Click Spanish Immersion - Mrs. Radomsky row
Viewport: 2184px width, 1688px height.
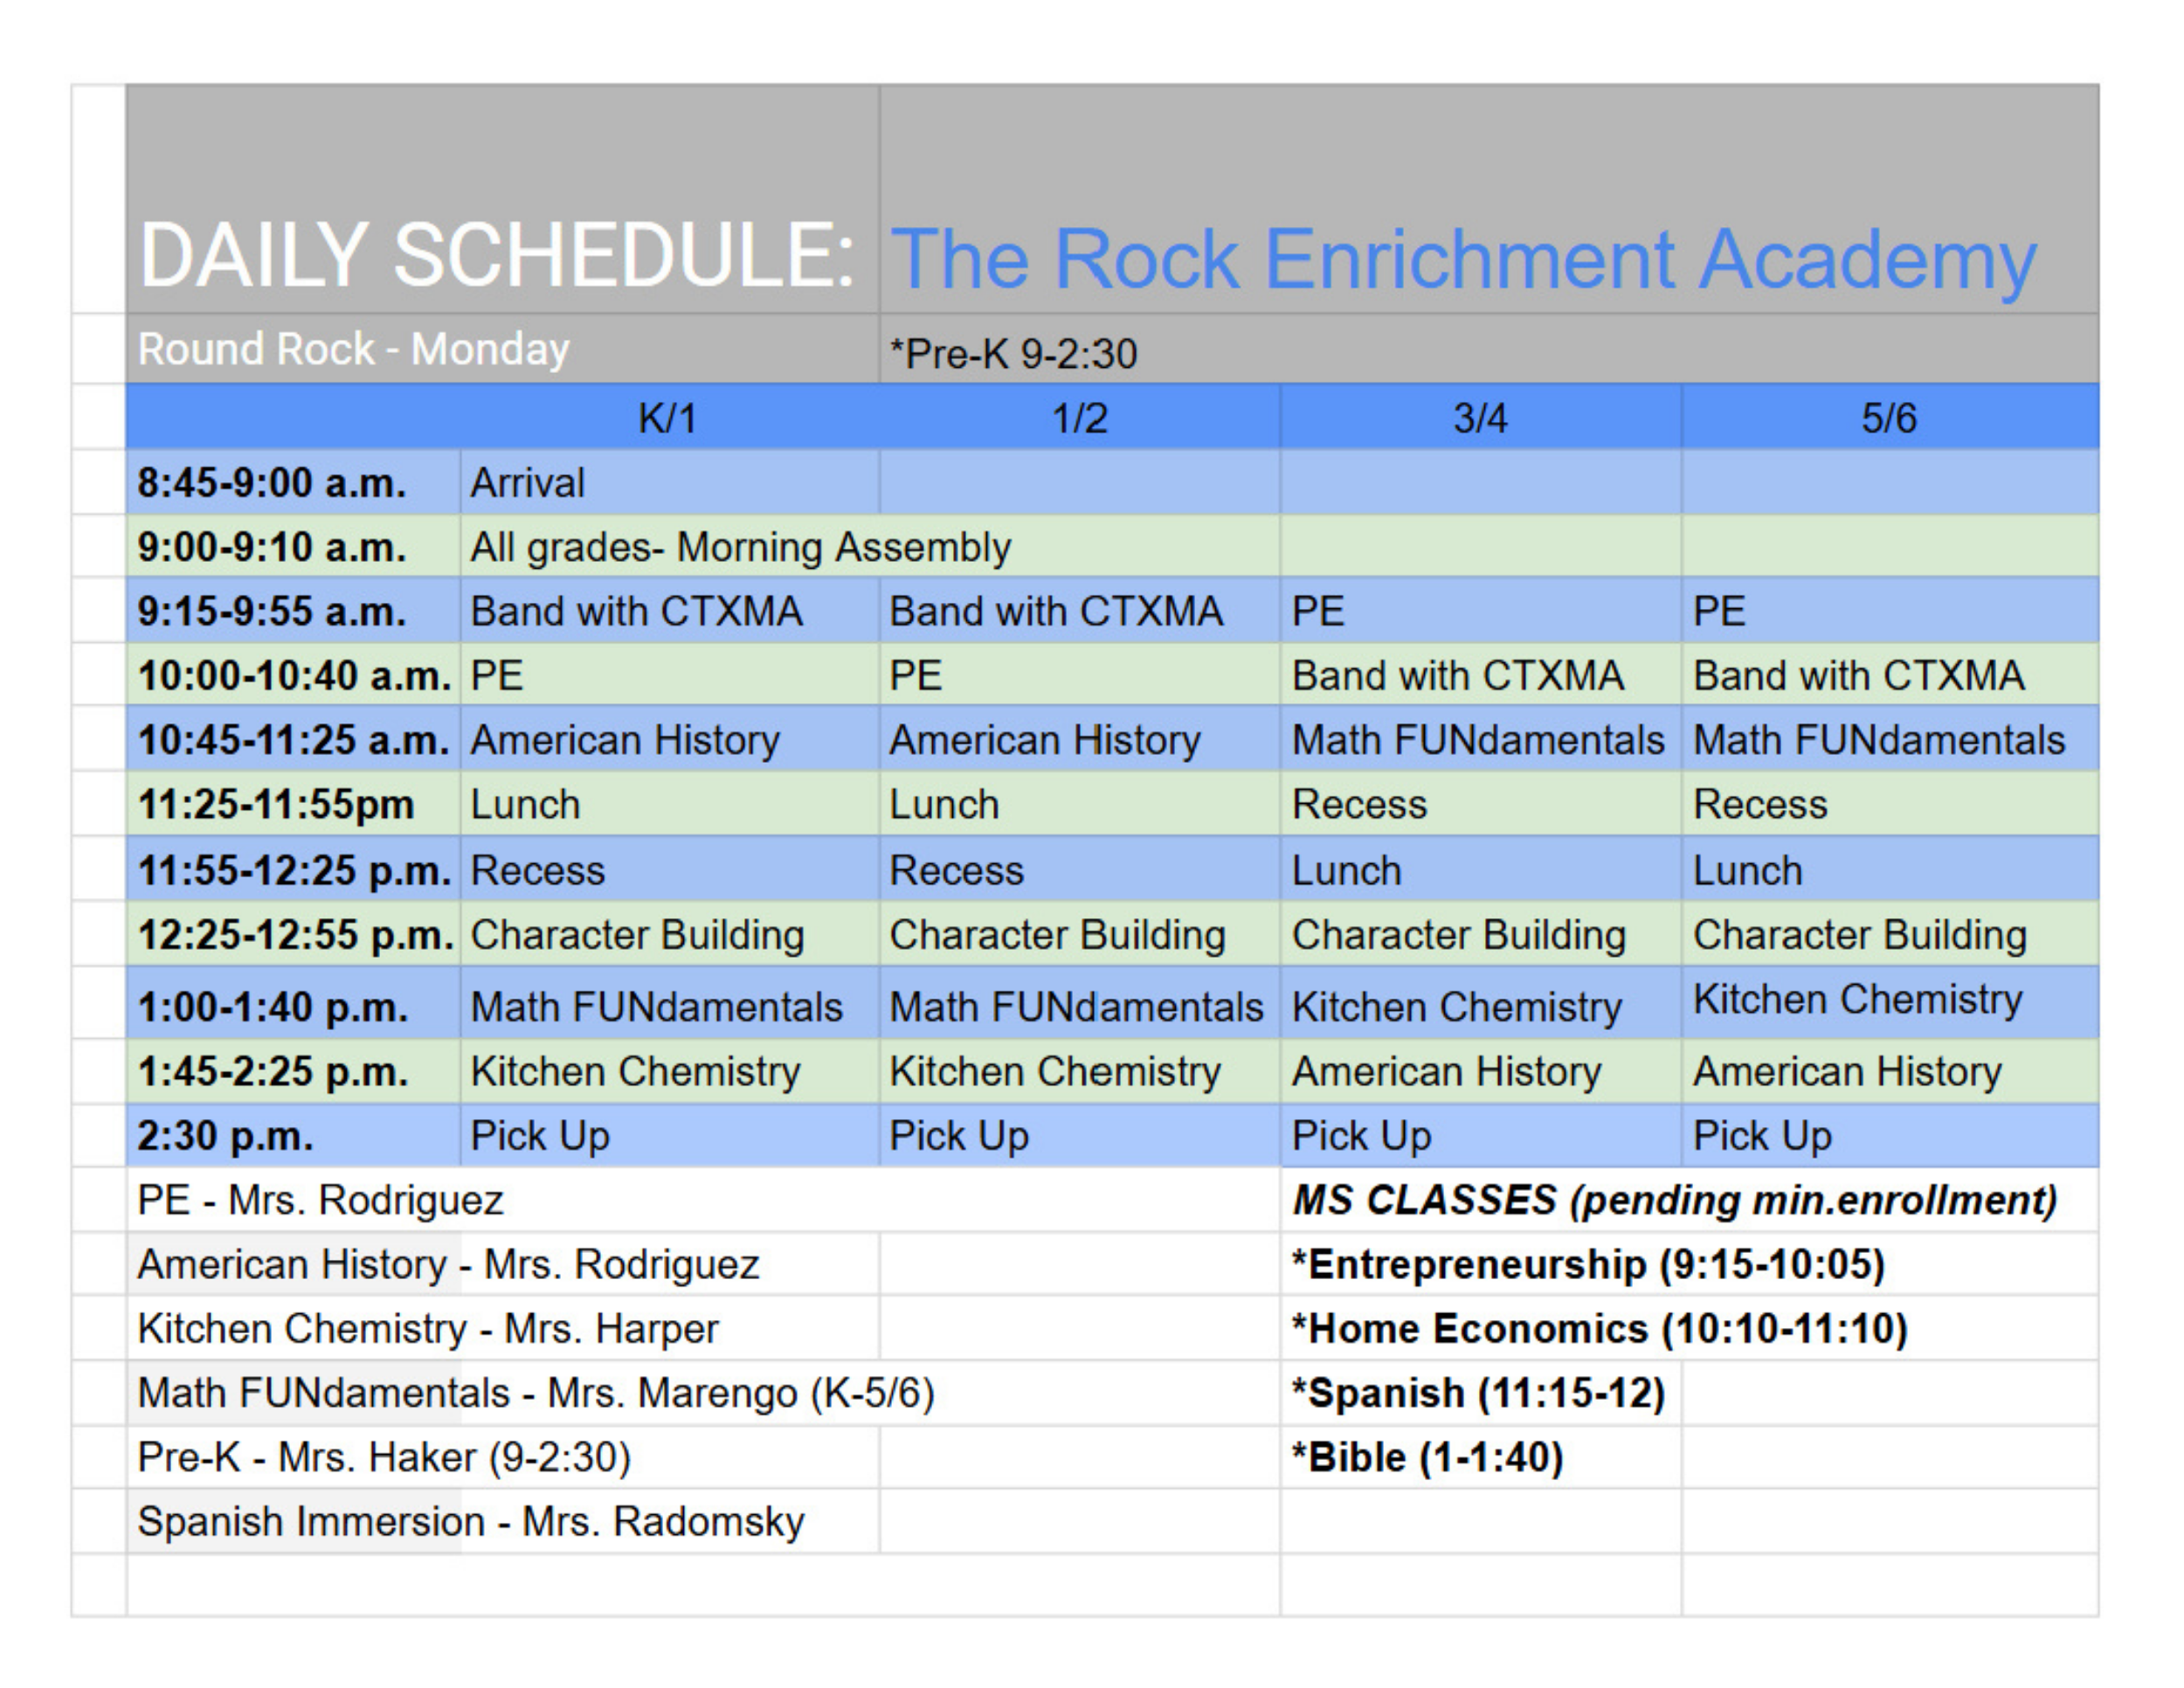[470, 1522]
